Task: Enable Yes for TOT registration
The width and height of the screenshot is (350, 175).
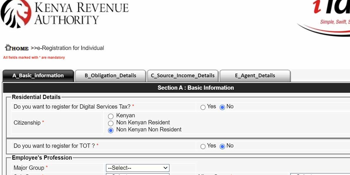Action: click(x=203, y=146)
